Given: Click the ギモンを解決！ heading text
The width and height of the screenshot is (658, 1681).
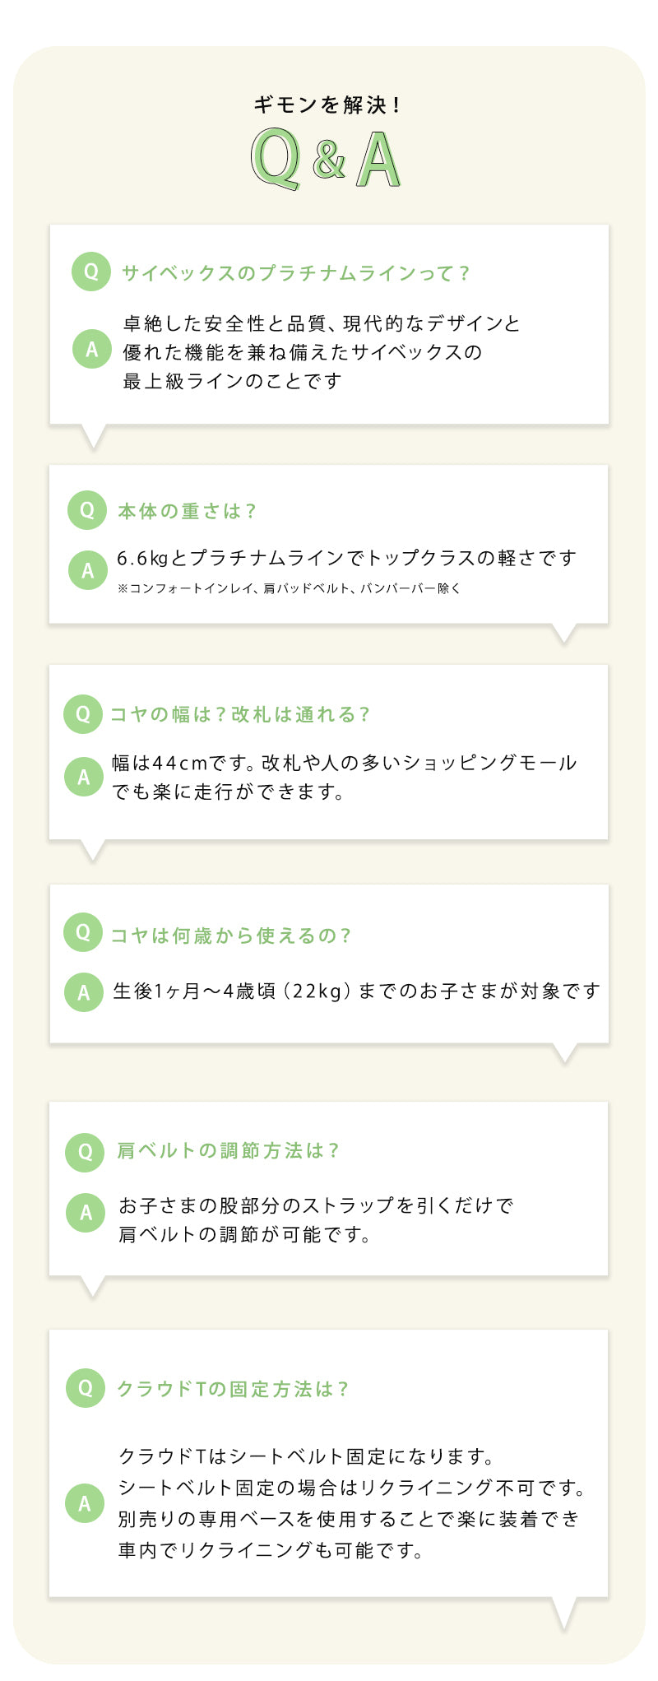Looking at the screenshot, I should (327, 105).
